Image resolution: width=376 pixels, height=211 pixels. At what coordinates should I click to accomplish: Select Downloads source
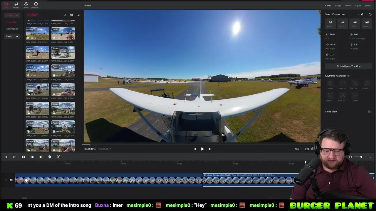pos(12,29)
